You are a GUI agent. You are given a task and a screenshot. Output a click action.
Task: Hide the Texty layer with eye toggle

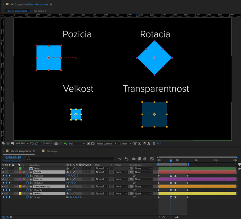(x=3, y=169)
